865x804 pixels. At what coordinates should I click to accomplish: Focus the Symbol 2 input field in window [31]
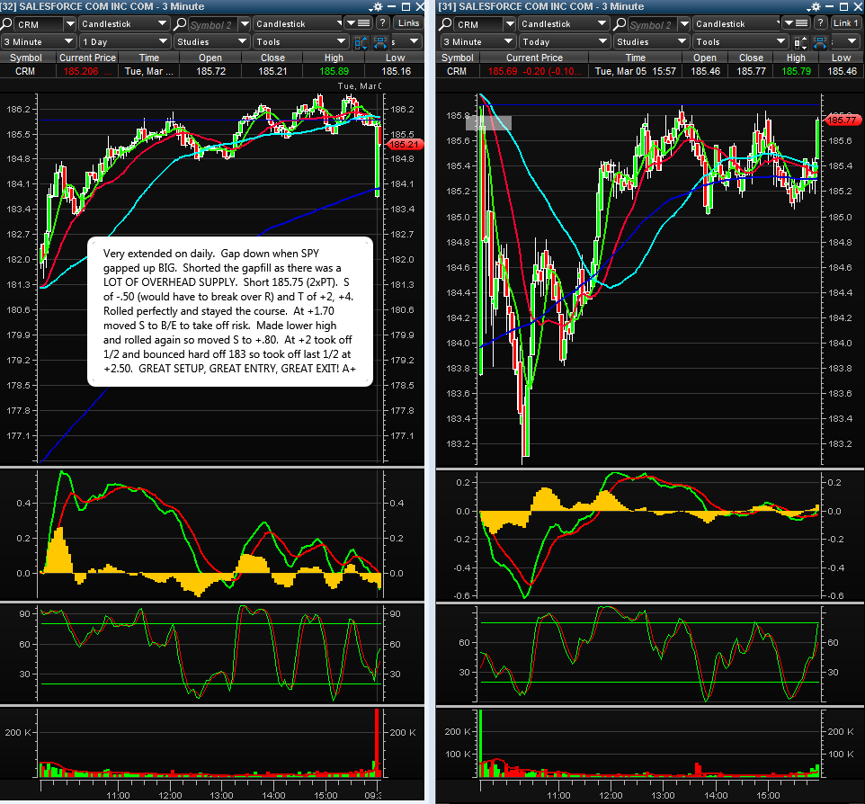point(653,24)
